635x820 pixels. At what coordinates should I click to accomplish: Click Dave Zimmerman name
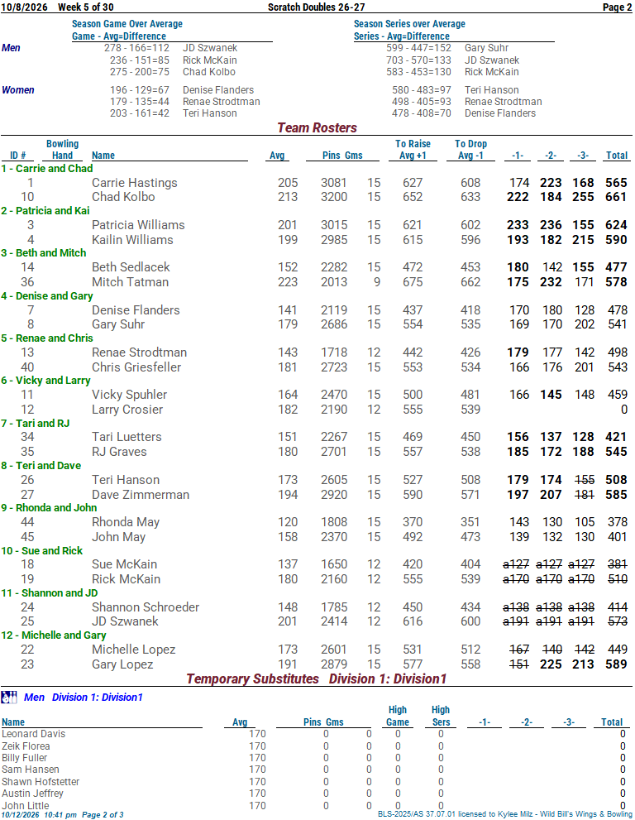141,495
